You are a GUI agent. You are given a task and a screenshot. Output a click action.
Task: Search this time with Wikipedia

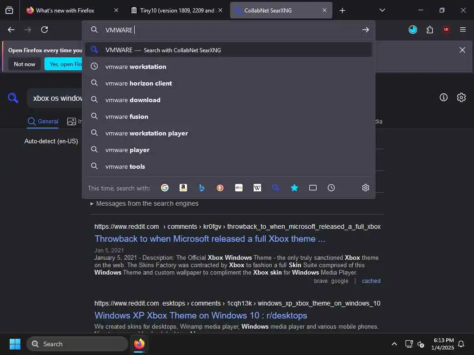[257, 188]
